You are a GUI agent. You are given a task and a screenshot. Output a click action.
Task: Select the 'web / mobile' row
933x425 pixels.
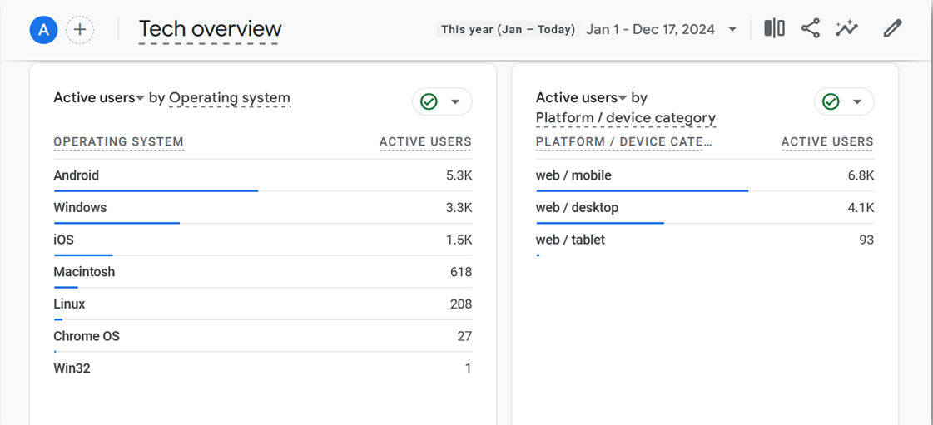point(705,176)
